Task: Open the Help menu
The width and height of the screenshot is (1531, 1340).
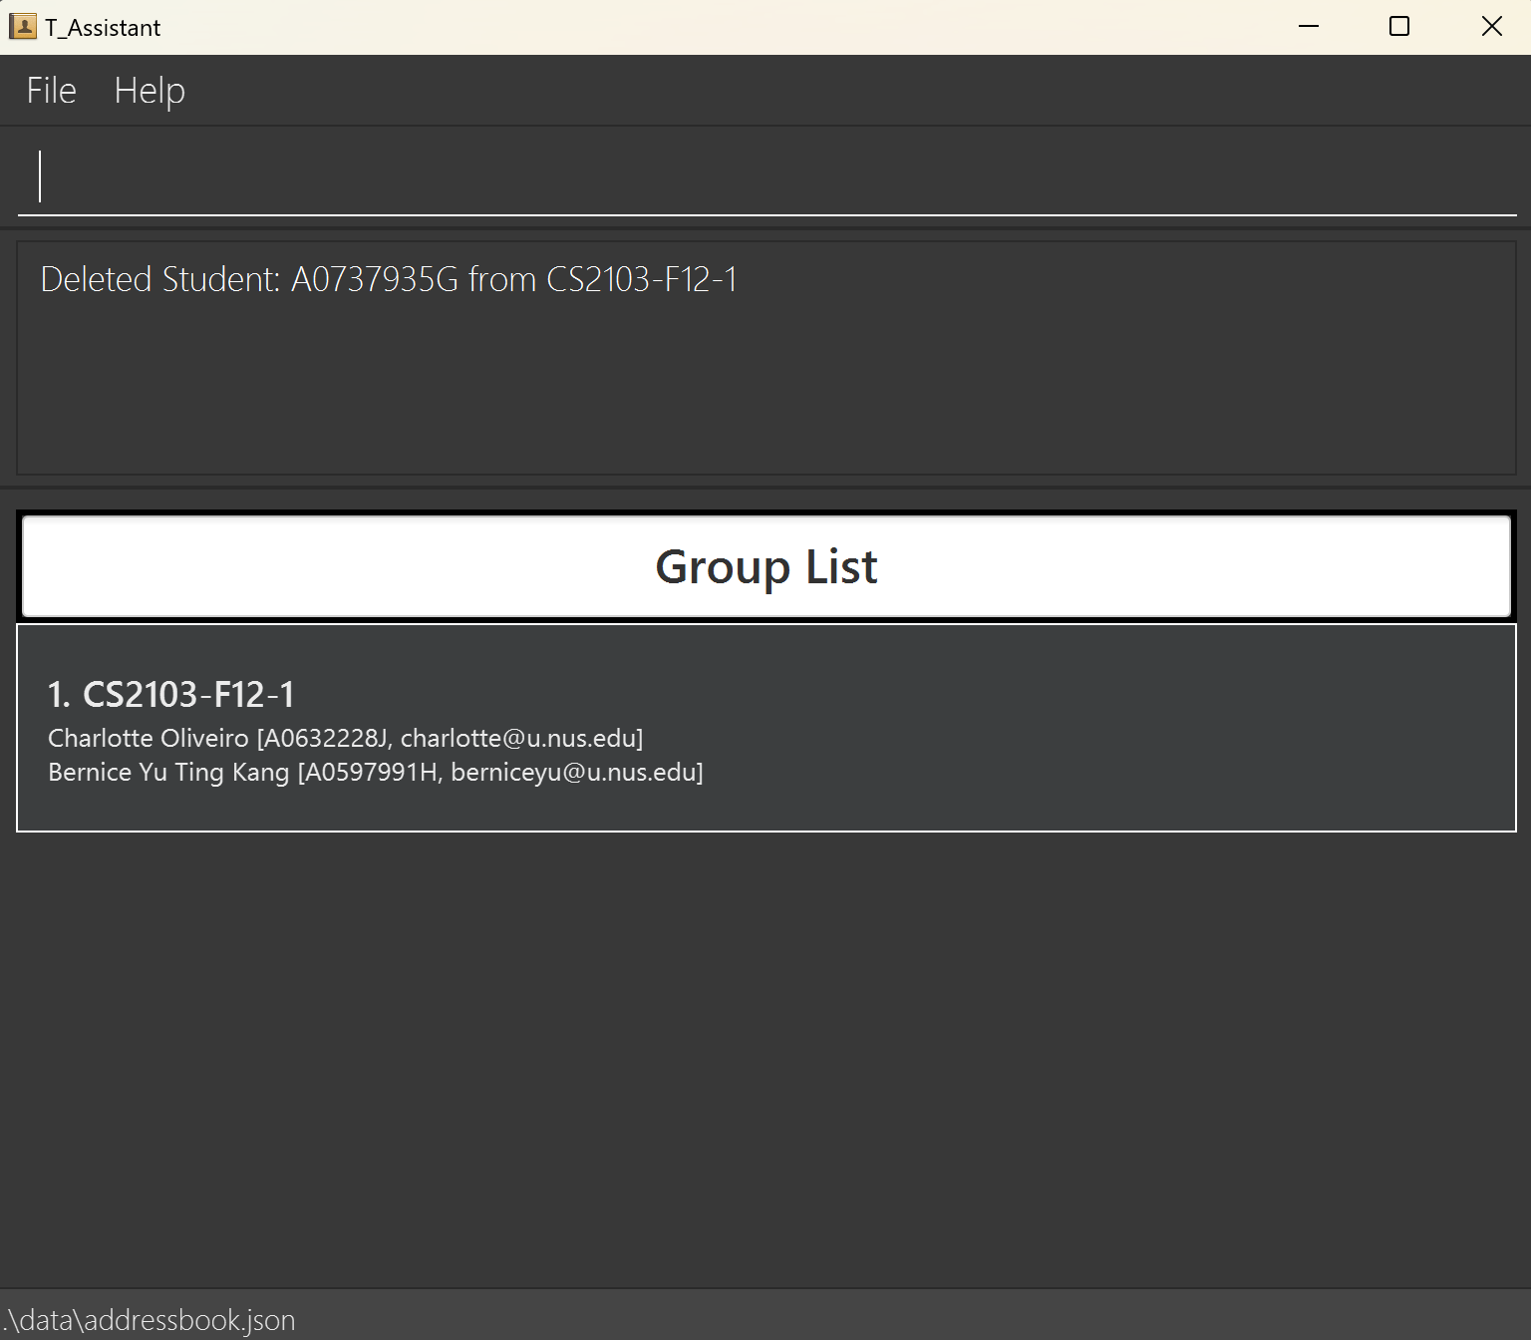Action: point(150,91)
